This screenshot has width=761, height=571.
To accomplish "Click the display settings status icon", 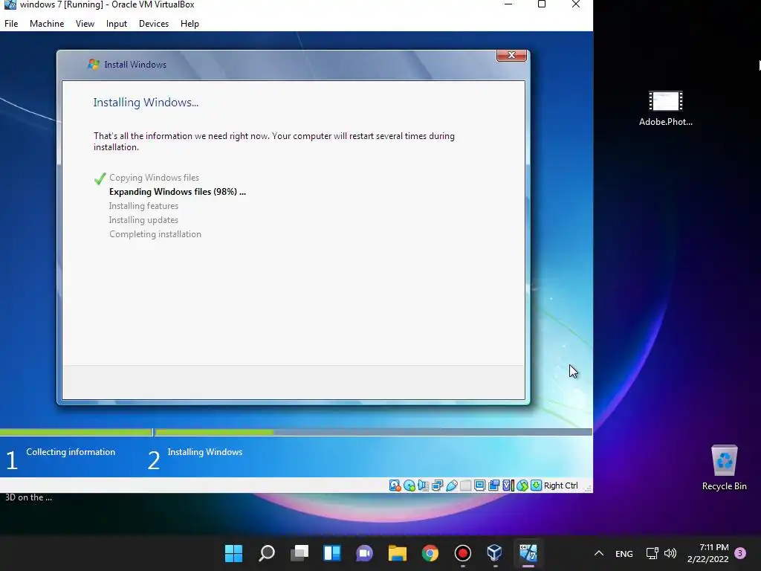I will click(479, 485).
